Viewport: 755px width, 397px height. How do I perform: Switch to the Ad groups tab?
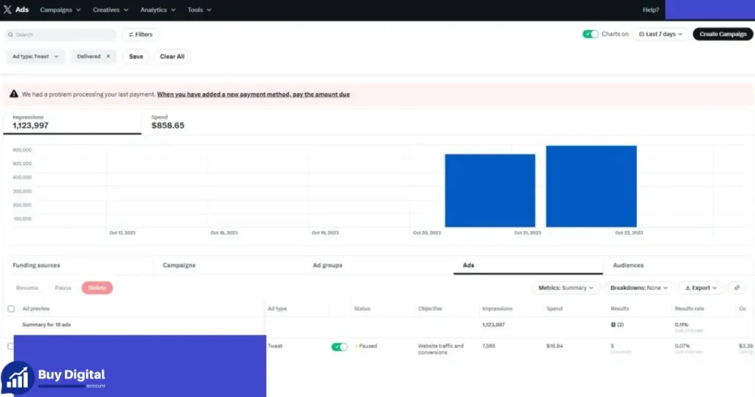[327, 265]
